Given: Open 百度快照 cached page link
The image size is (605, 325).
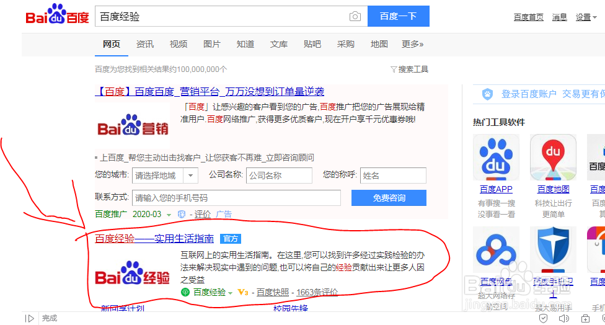Looking at the screenshot, I should point(273,292).
